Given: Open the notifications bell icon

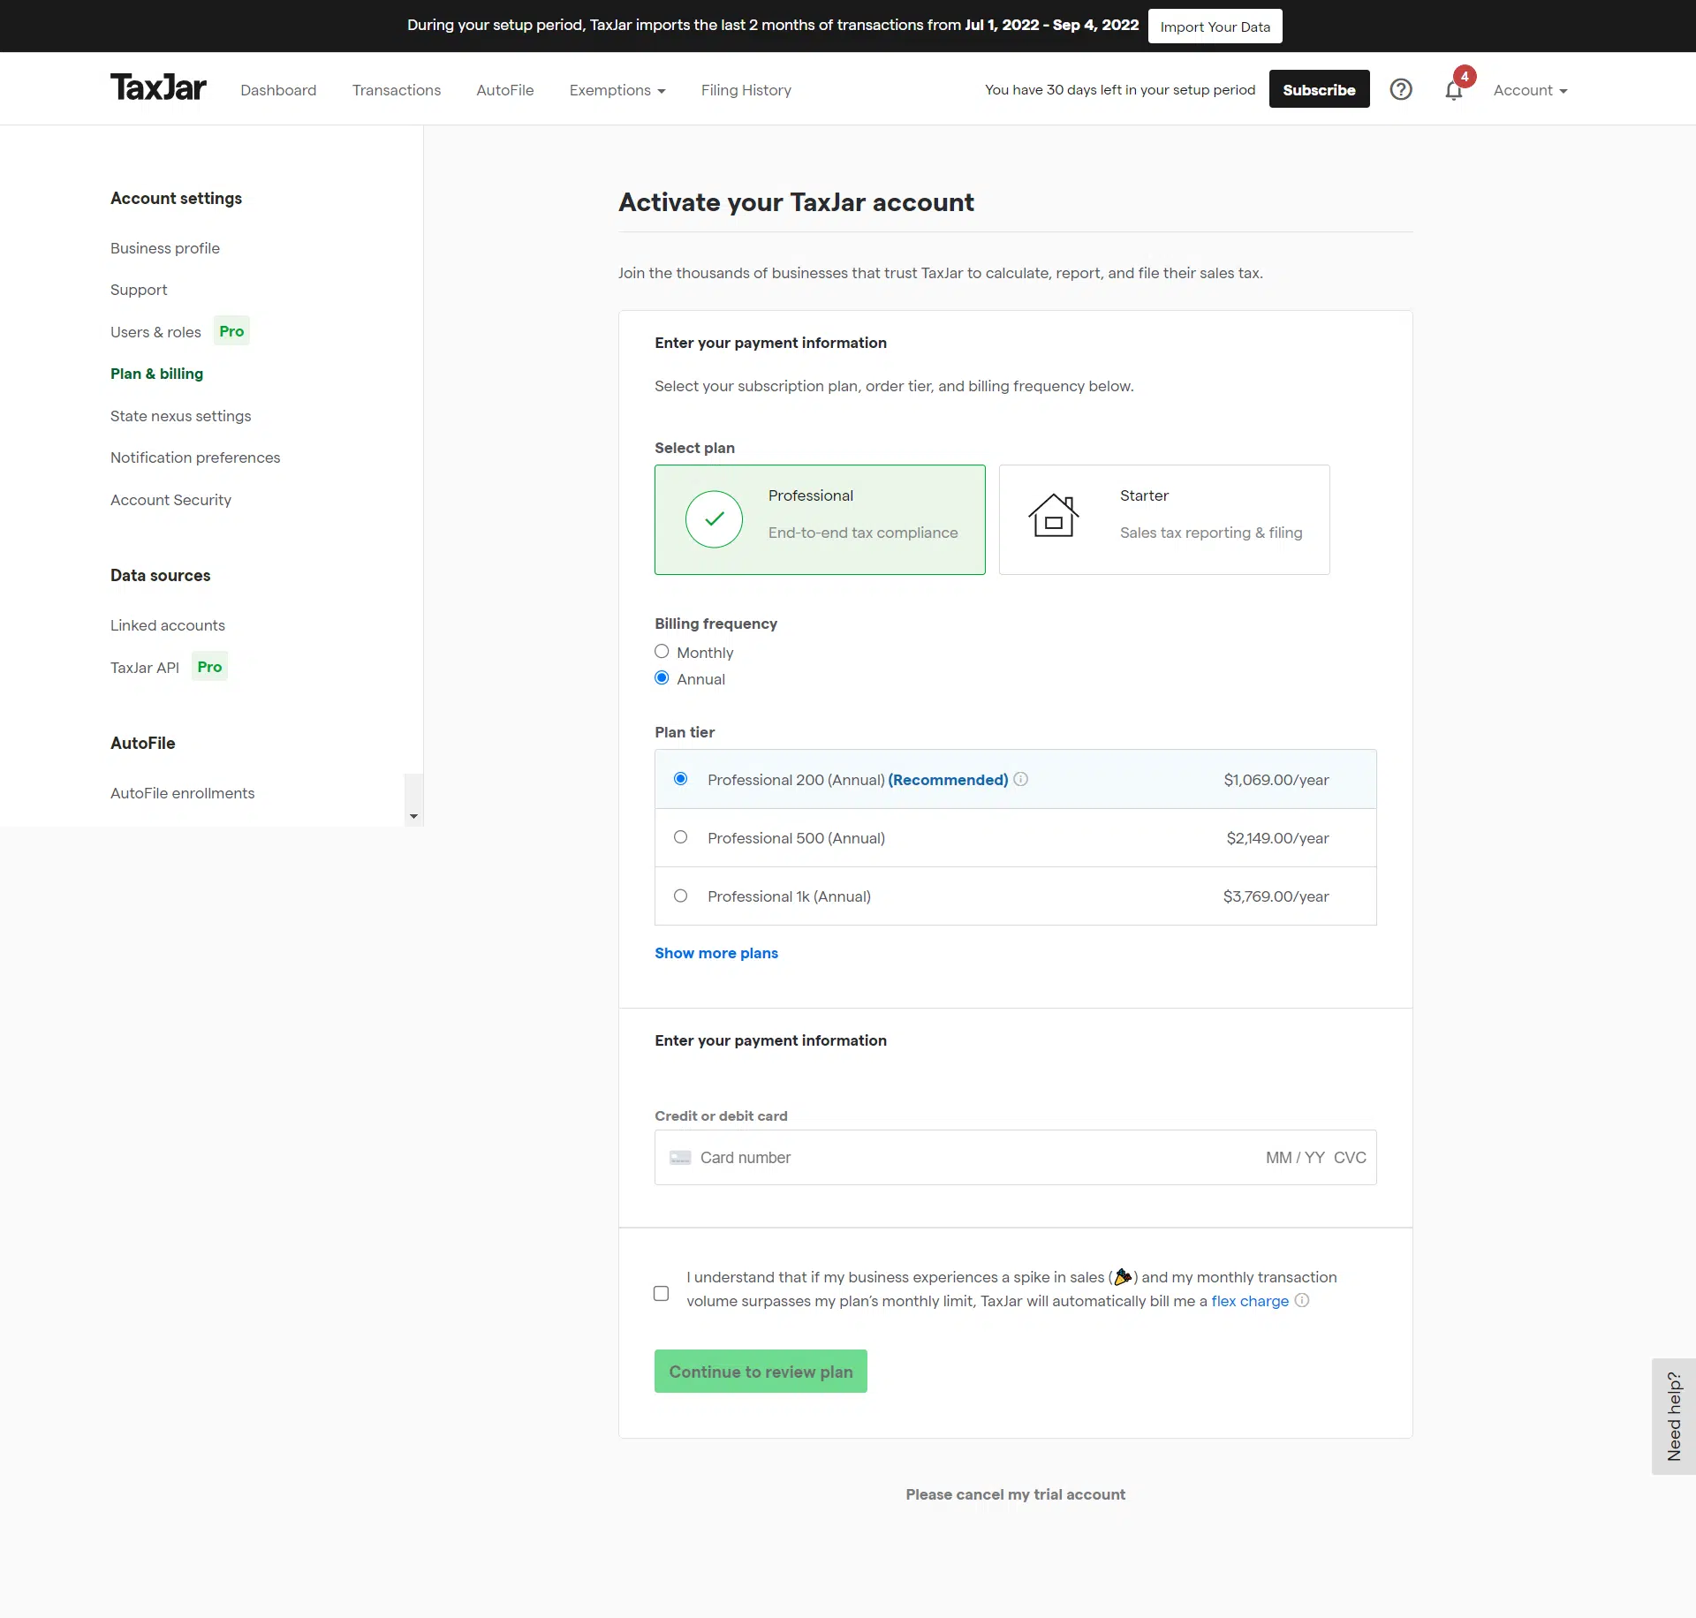Looking at the screenshot, I should (x=1454, y=90).
